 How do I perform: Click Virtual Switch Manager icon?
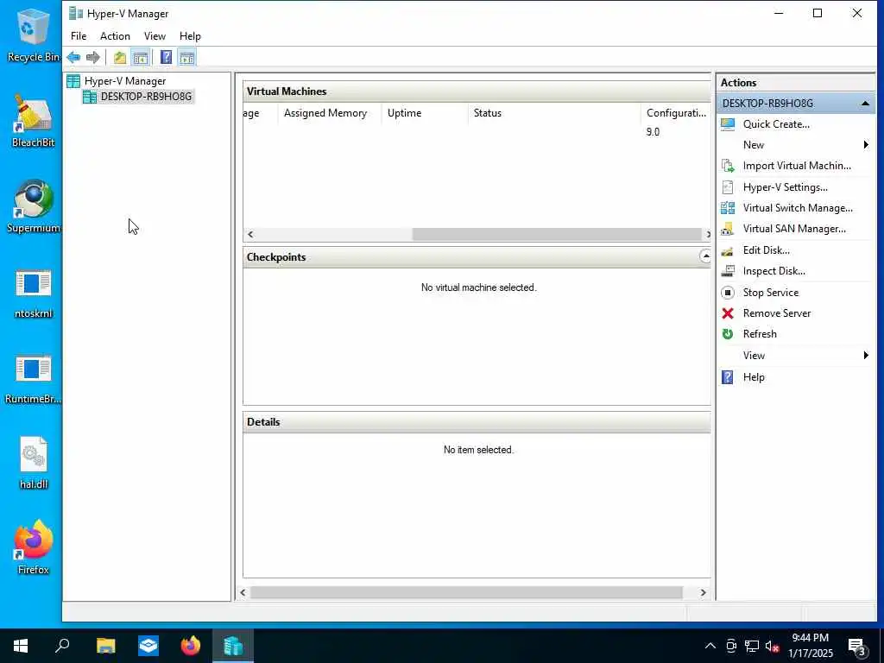pyautogui.click(x=728, y=208)
